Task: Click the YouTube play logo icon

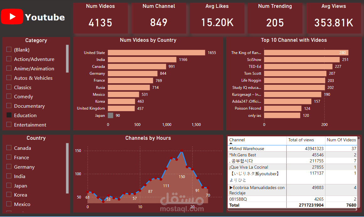Action: [12, 17]
